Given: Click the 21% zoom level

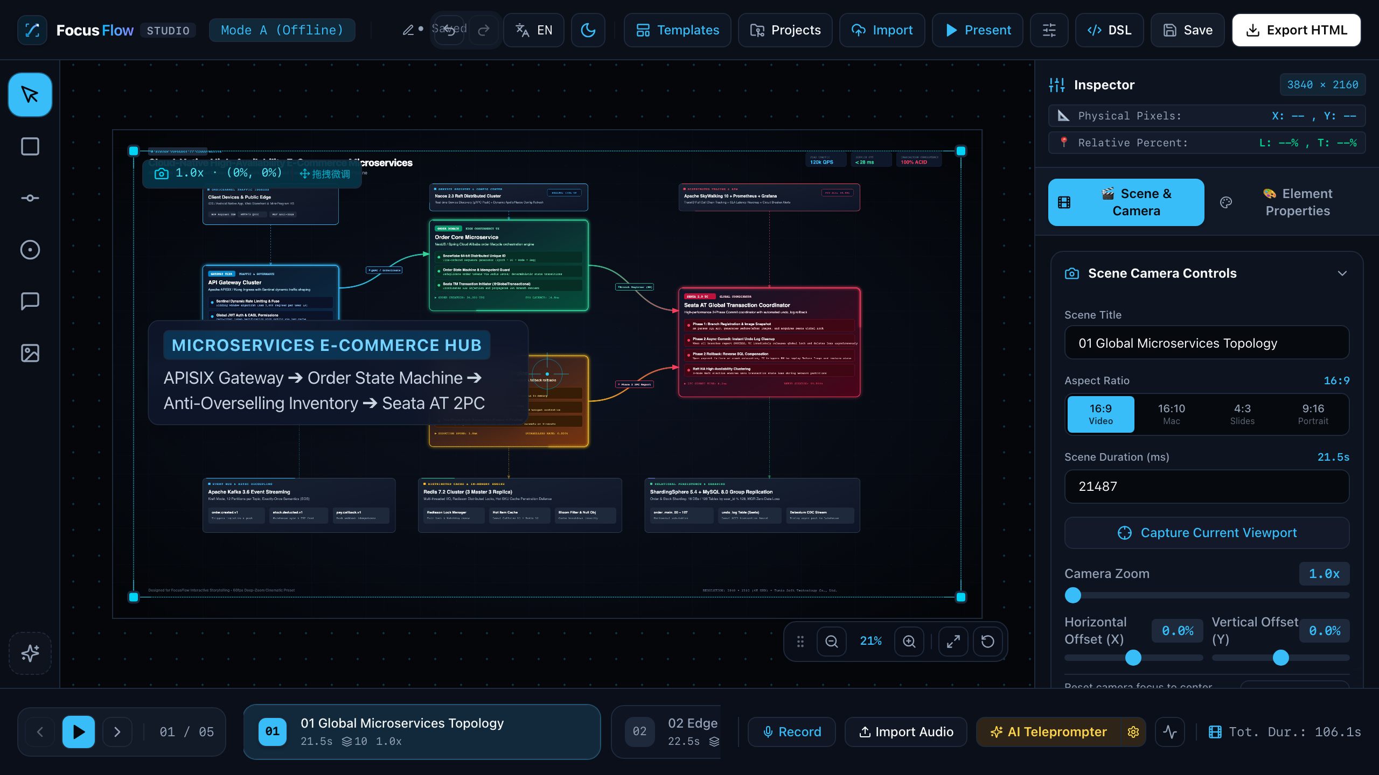Looking at the screenshot, I should pos(870,642).
